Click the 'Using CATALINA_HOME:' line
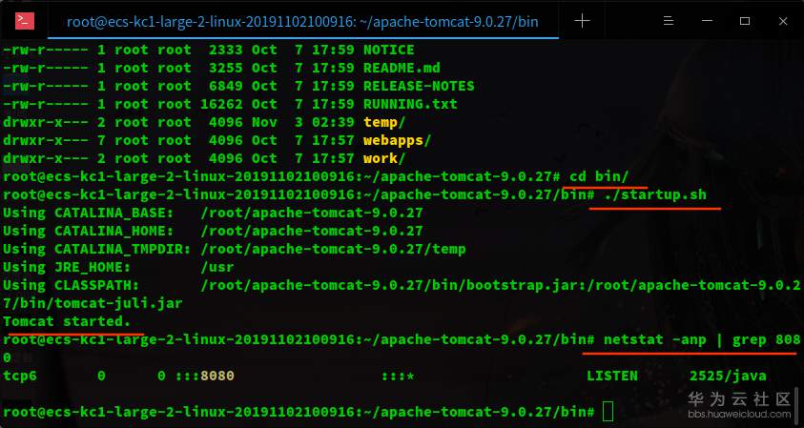The height and width of the screenshot is (428, 804). [213, 231]
